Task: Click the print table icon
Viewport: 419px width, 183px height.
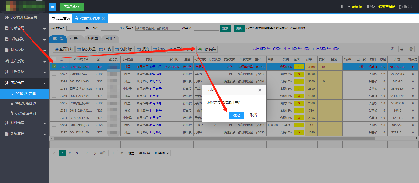Action: coord(411,49)
